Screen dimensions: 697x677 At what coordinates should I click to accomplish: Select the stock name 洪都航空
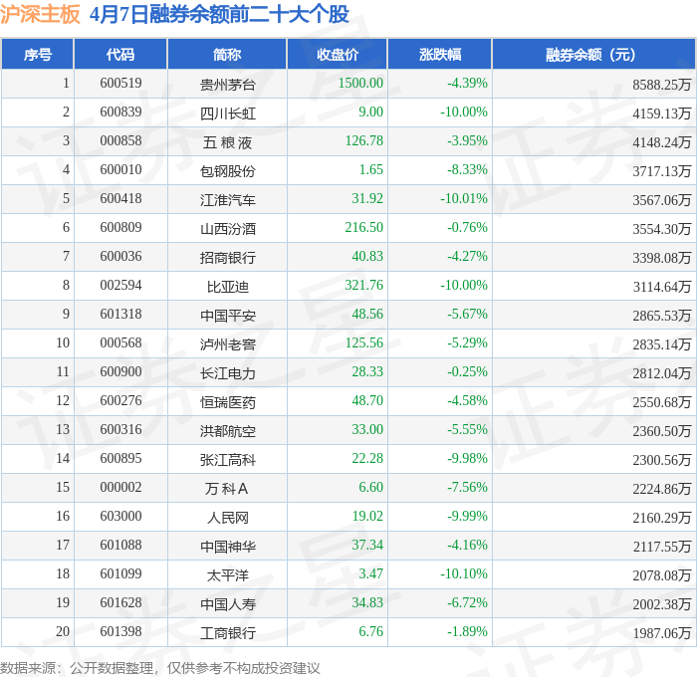coord(228,431)
